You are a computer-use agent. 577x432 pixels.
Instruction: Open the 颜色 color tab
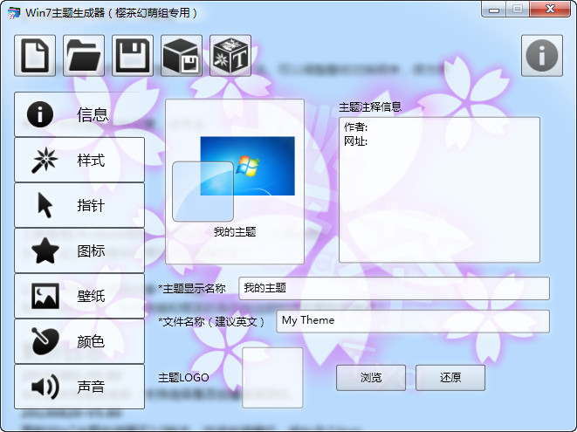pos(79,341)
